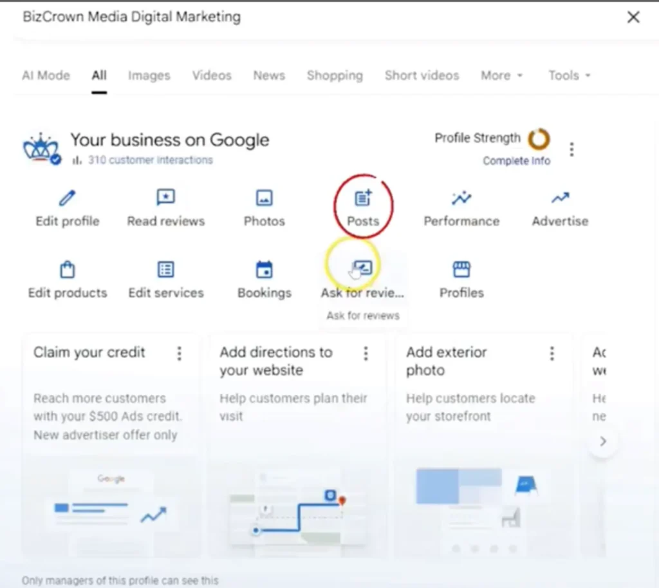659x588 pixels.
Task: Open the Edit profile pencil icon
Action: [67, 198]
